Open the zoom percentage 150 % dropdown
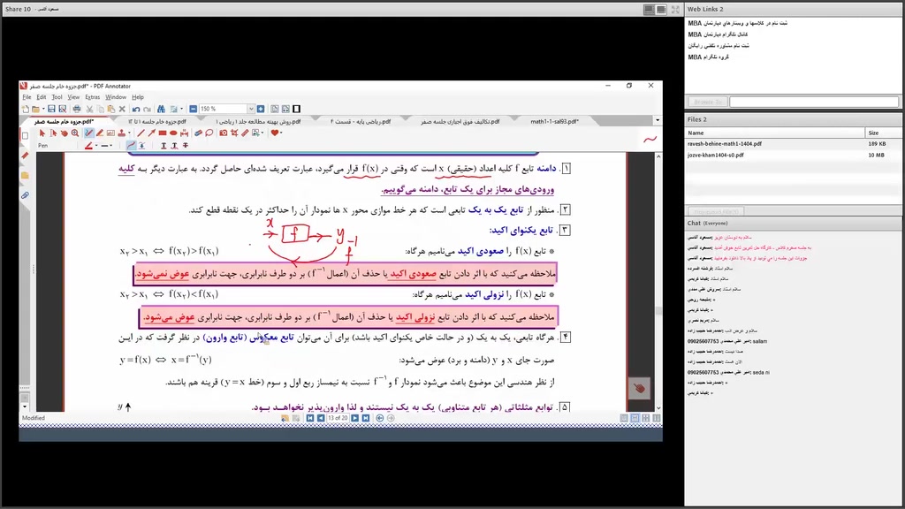Image resolution: width=905 pixels, height=509 pixels. point(250,109)
